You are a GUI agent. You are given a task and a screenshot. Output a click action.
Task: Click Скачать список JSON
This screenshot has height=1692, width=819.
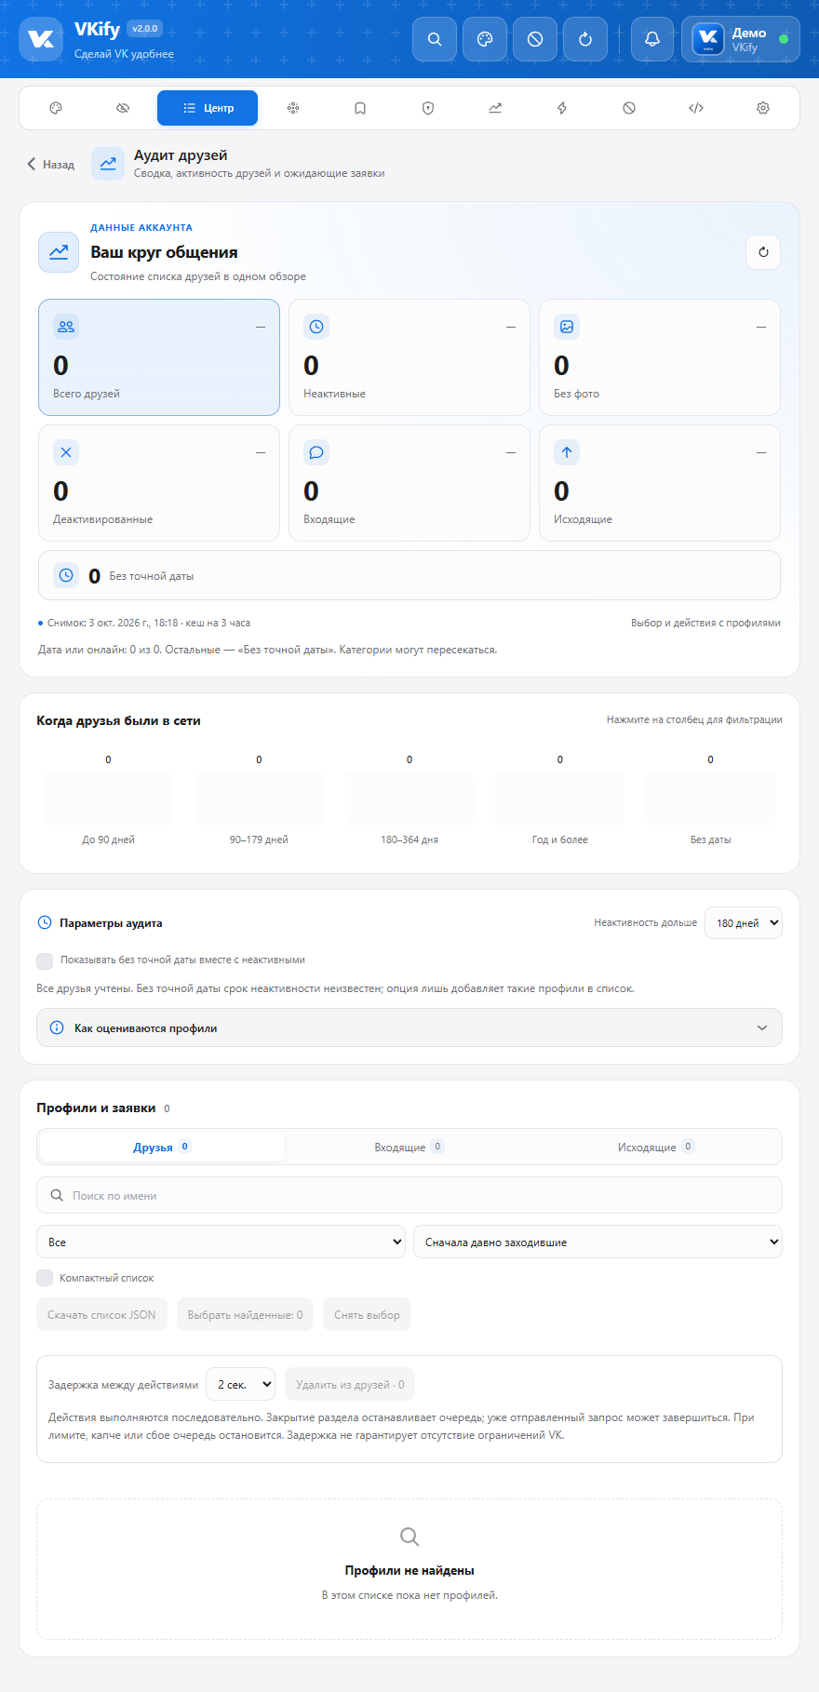tap(102, 1315)
